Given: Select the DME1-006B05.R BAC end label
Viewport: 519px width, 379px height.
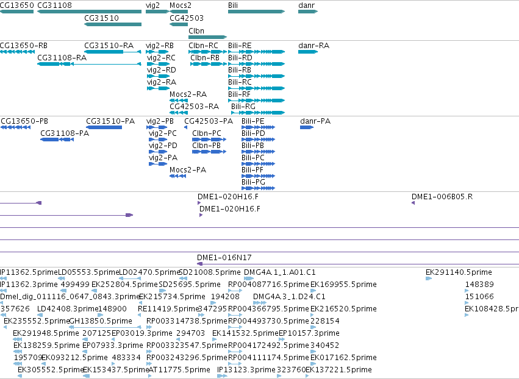Looking at the screenshot, I should [442, 197].
